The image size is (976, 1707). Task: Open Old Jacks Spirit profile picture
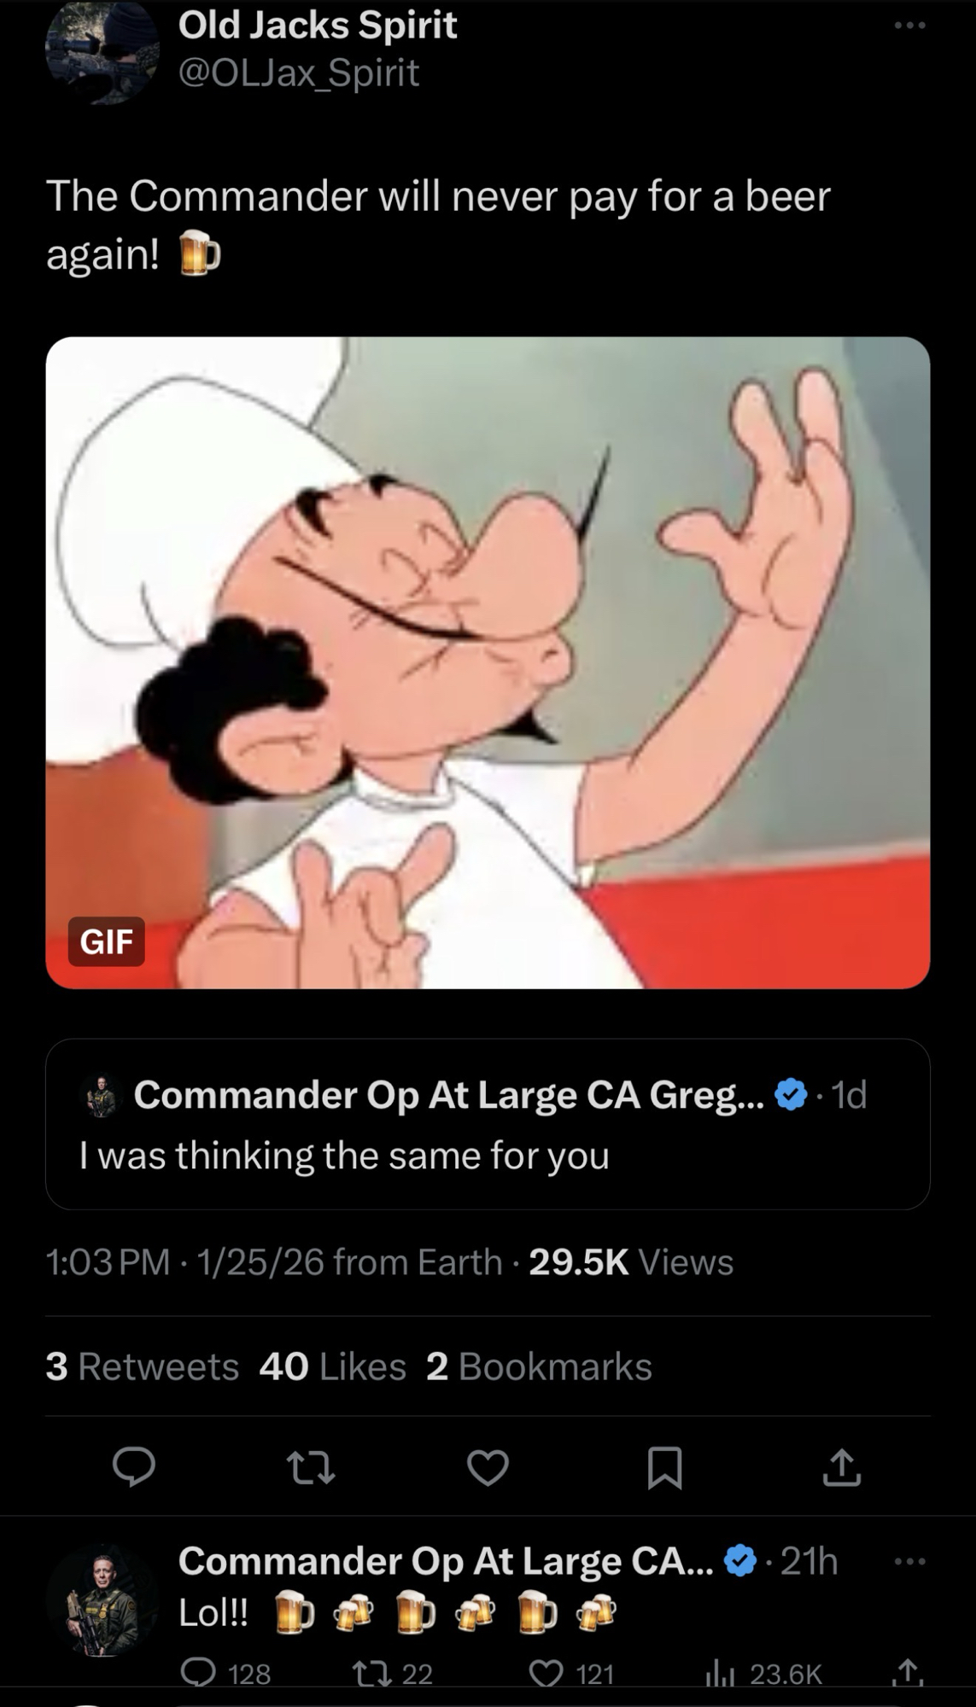point(102,51)
